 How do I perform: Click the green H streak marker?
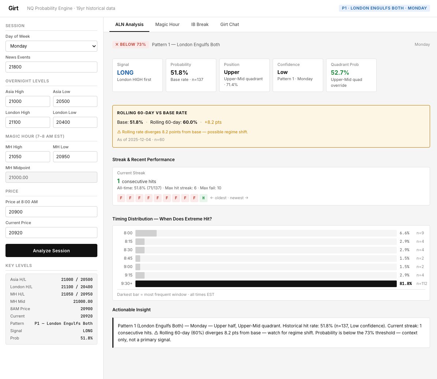(203, 198)
